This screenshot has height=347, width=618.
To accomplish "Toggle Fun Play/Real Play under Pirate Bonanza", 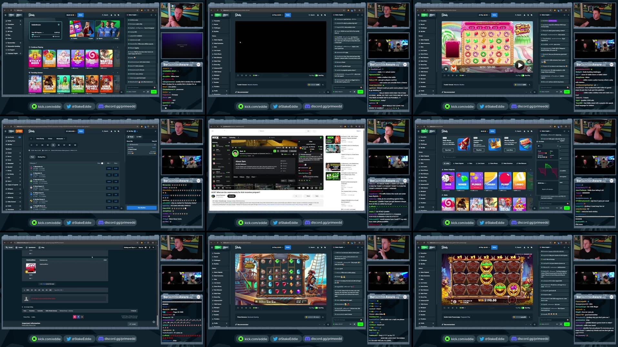I will pyautogui.click(x=316, y=308).
